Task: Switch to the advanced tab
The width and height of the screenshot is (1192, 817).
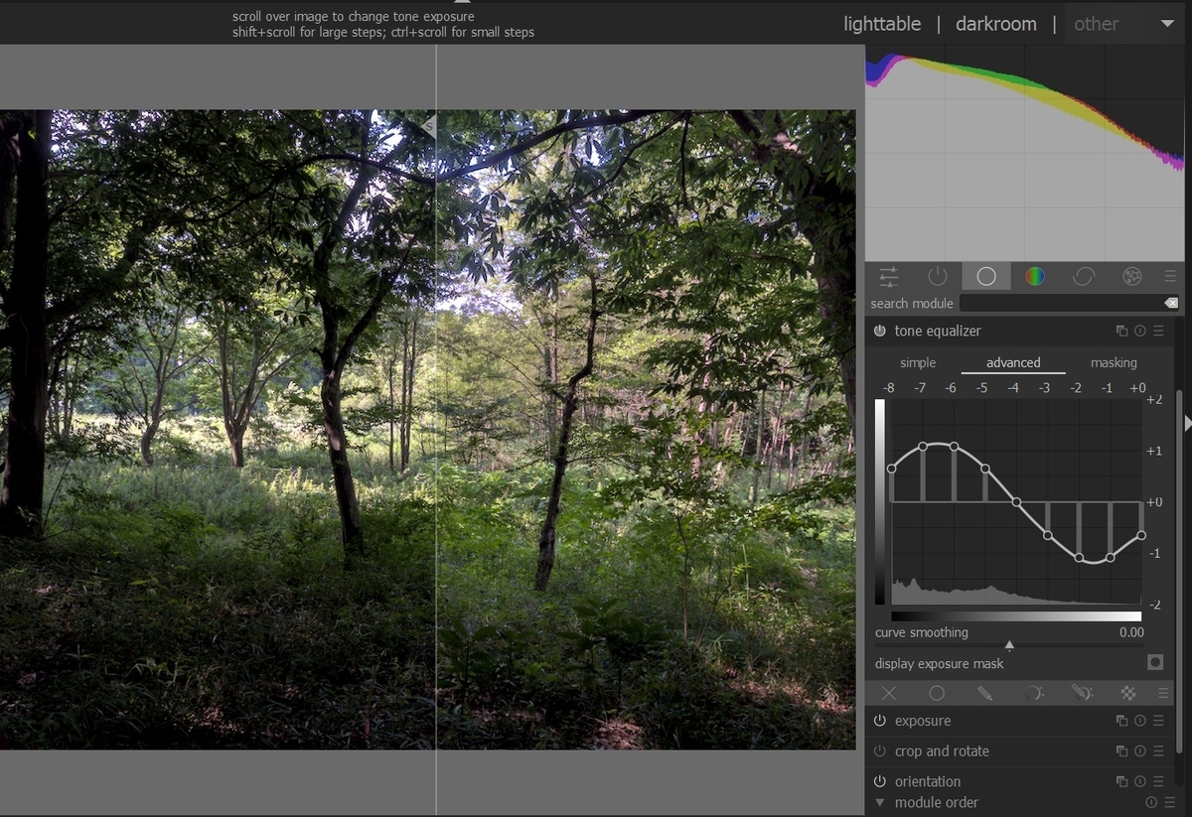Action: click(1013, 363)
